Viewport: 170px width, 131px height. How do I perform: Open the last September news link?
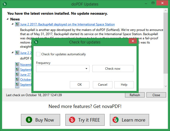point(26,85)
